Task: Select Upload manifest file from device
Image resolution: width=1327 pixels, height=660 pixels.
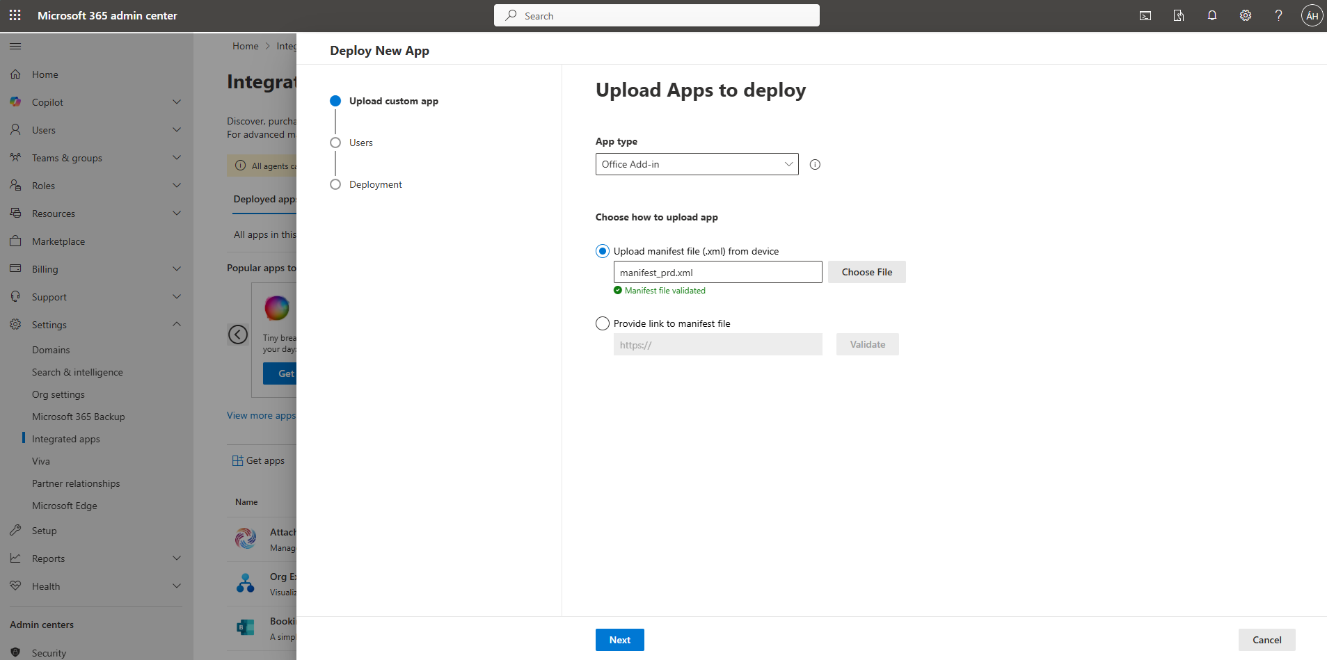Action: click(602, 250)
